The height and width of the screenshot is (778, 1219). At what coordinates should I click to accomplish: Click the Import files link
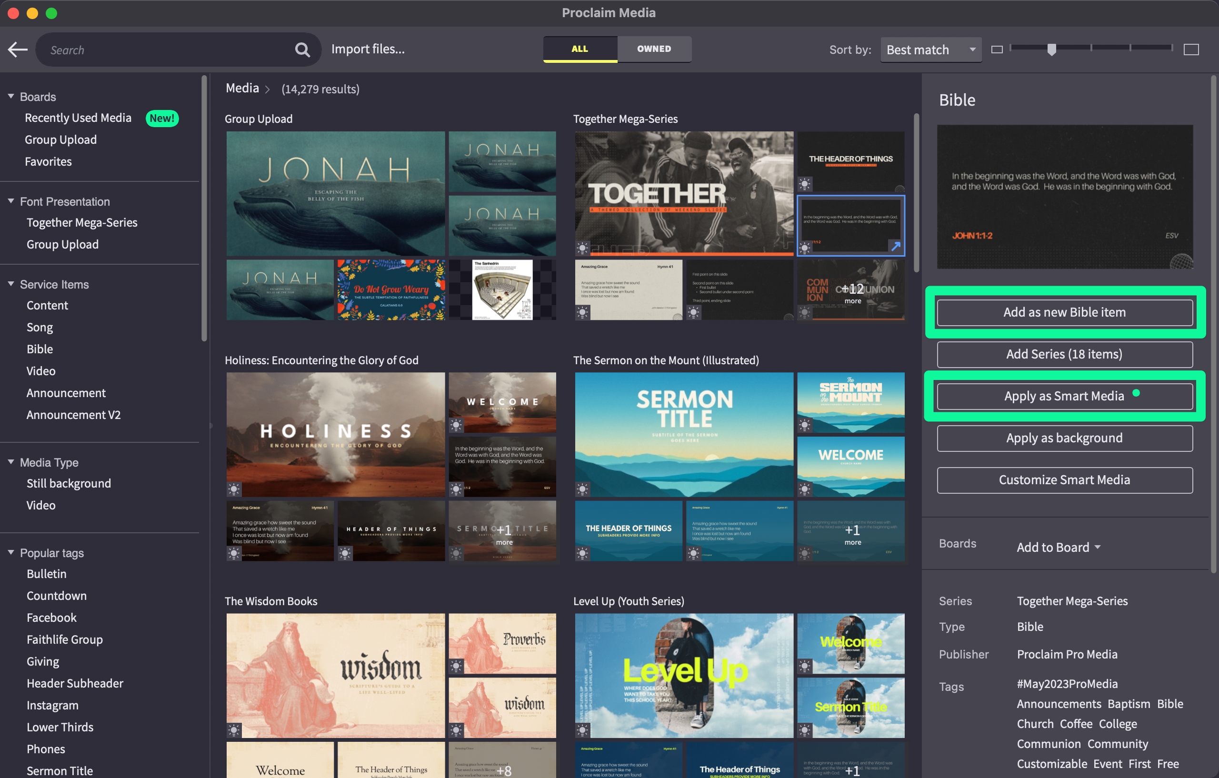point(368,49)
